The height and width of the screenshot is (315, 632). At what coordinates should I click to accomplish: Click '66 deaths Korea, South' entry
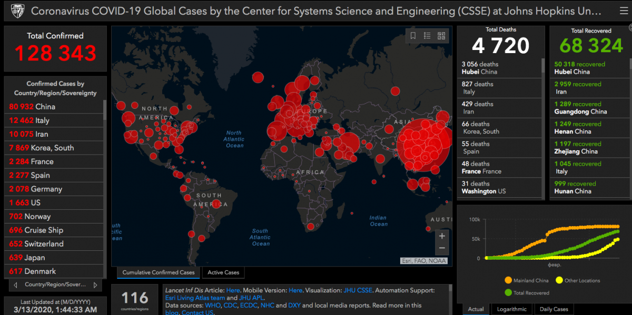(x=499, y=128)
